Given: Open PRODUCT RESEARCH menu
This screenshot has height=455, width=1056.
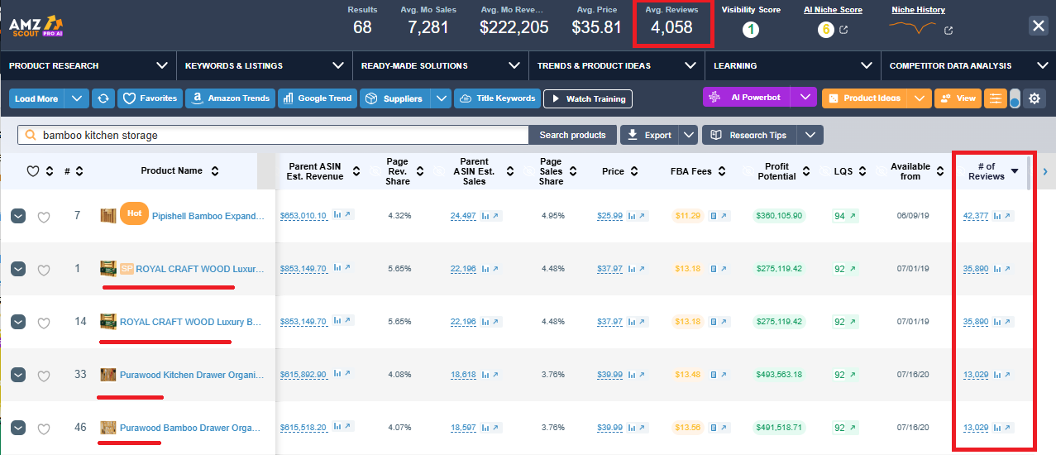Looking at the screenshot, I should 88,65.
